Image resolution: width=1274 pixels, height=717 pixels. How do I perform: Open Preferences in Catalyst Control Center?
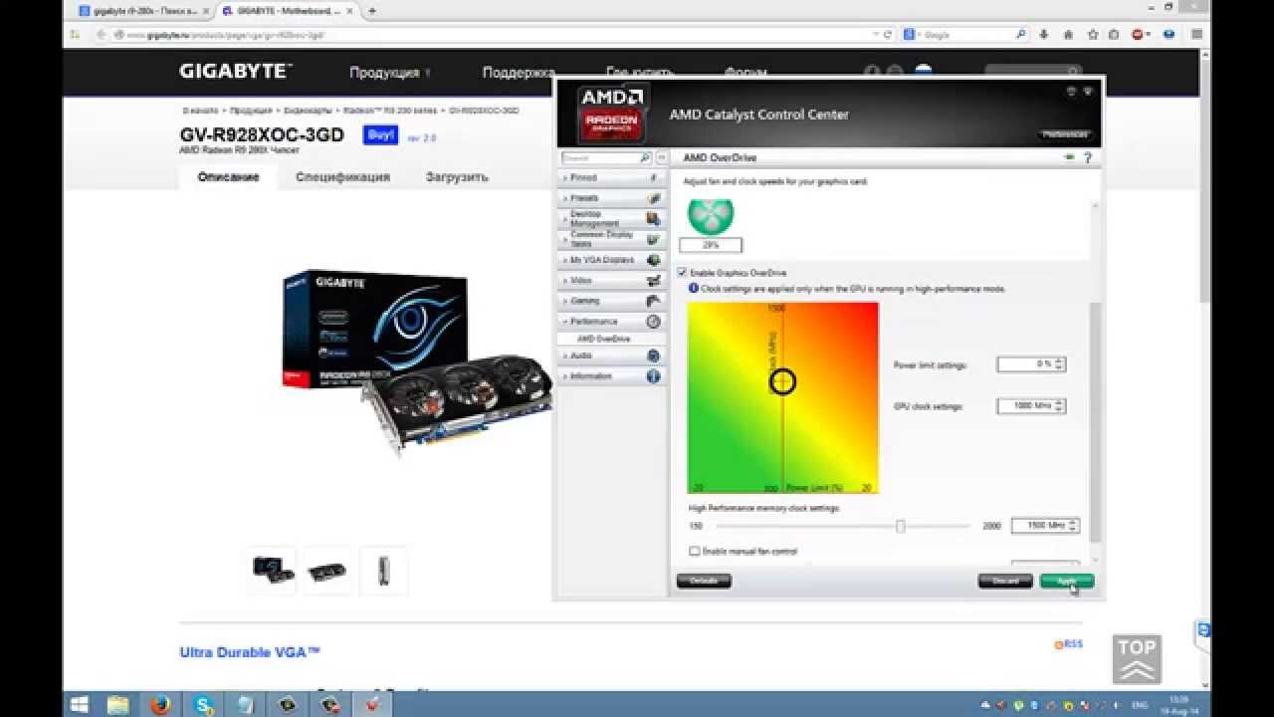tap(1065, 134)
